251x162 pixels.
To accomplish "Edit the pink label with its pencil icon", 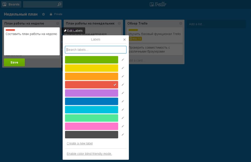I will [123, 126].
